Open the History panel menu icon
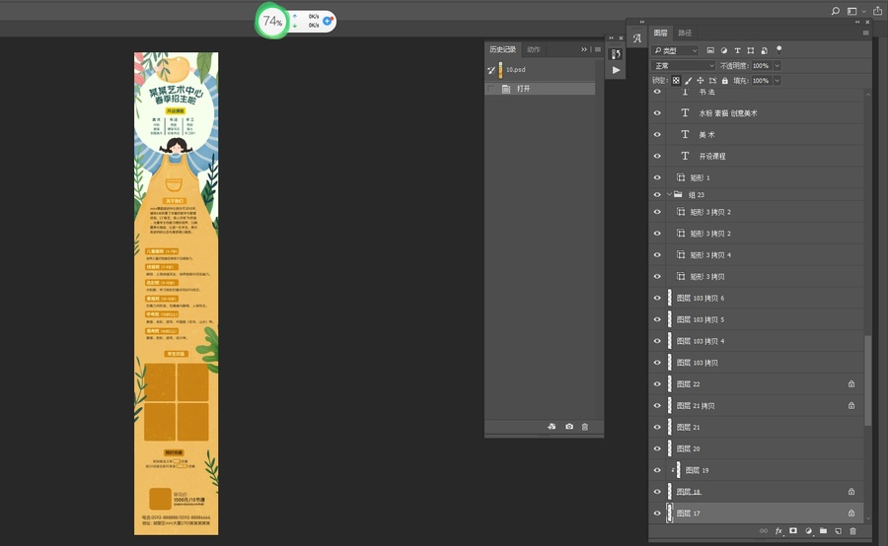This screenshot has height=546, width=888. click(598, 49)
